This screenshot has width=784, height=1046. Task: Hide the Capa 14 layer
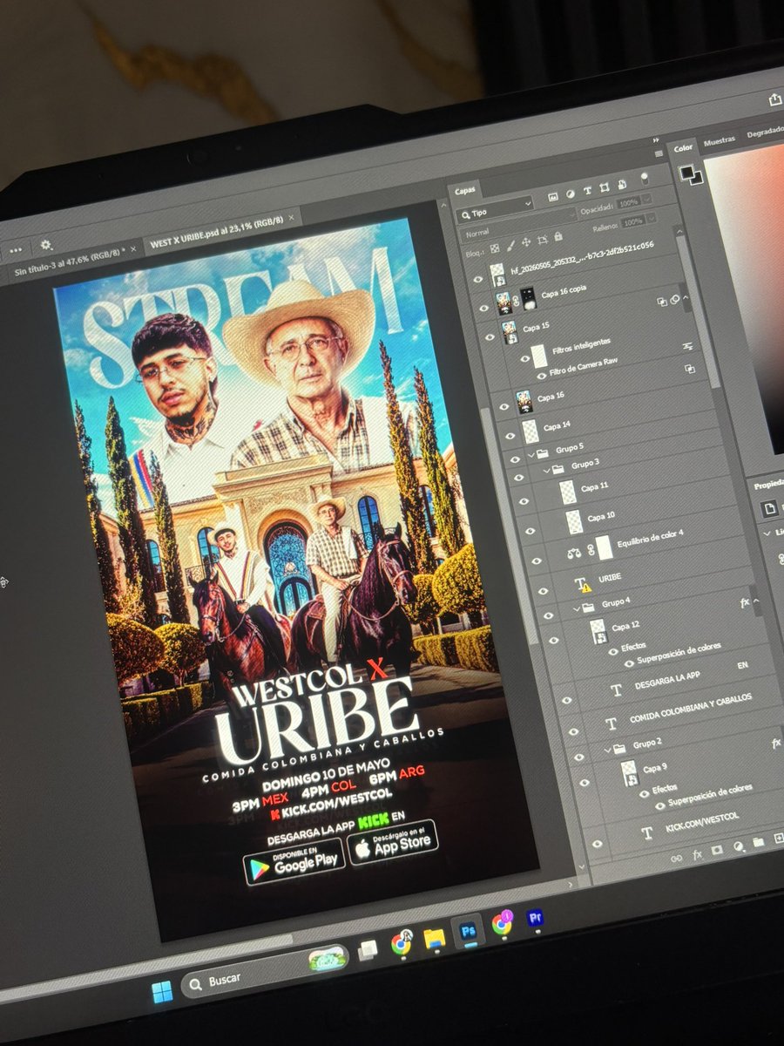coord(510,436)
